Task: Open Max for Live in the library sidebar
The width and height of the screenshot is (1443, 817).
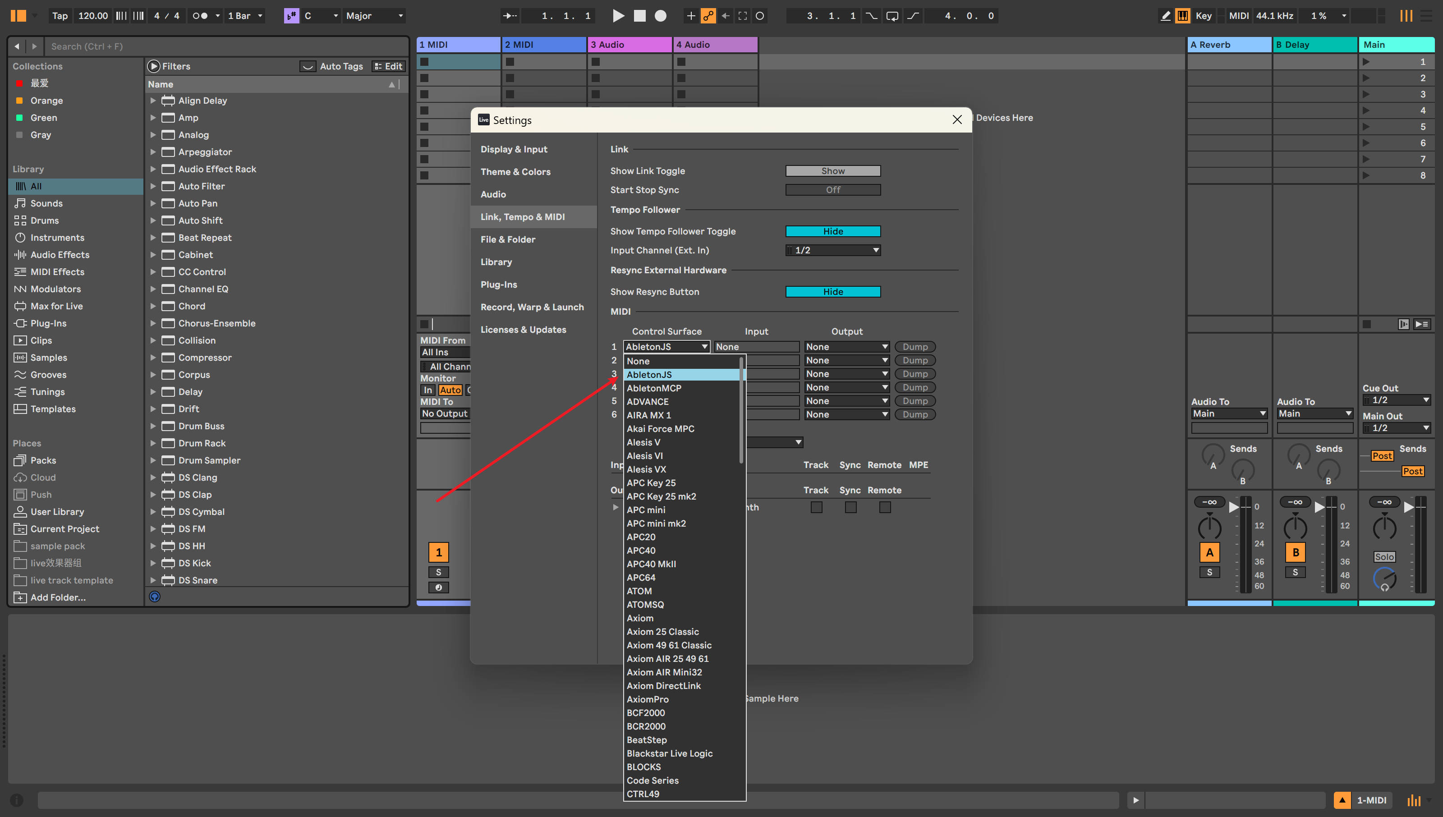Action: coord(55,306)
